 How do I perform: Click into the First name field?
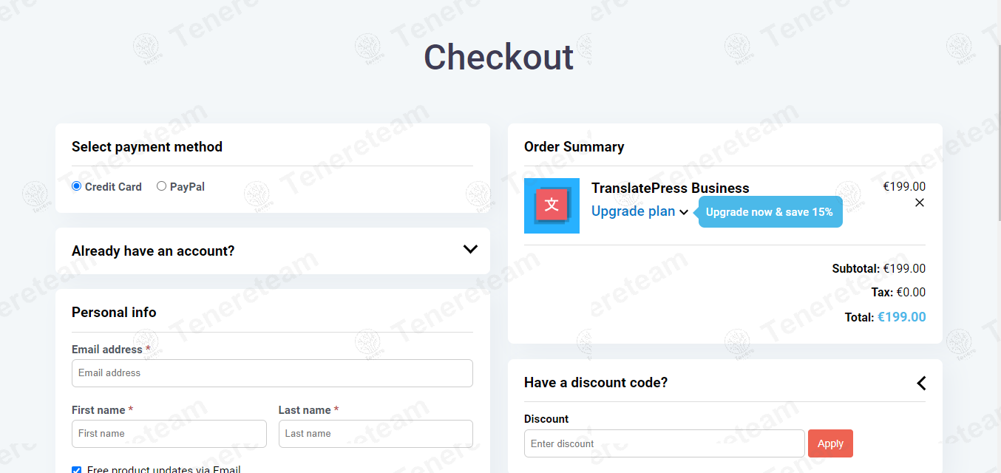click(x=169, y=434)
